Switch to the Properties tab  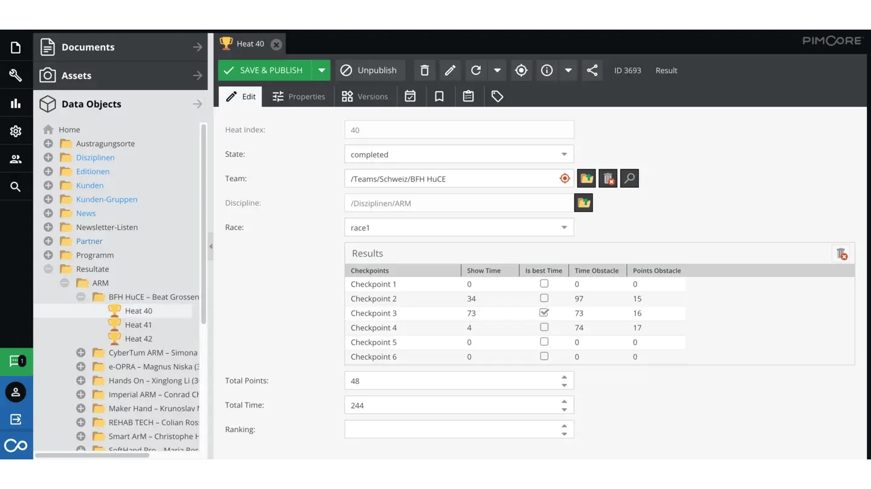tap(298, 97)
